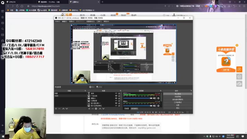Open settings gear of 摄像头 mixer channel
This screenshot has height=139, width=247.
[x=158, y=106]
